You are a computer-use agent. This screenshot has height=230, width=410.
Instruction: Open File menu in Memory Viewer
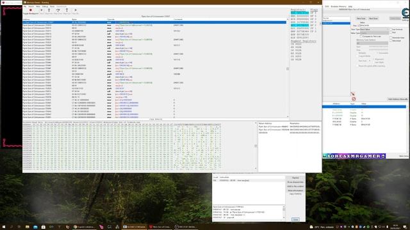click(25, 6)
